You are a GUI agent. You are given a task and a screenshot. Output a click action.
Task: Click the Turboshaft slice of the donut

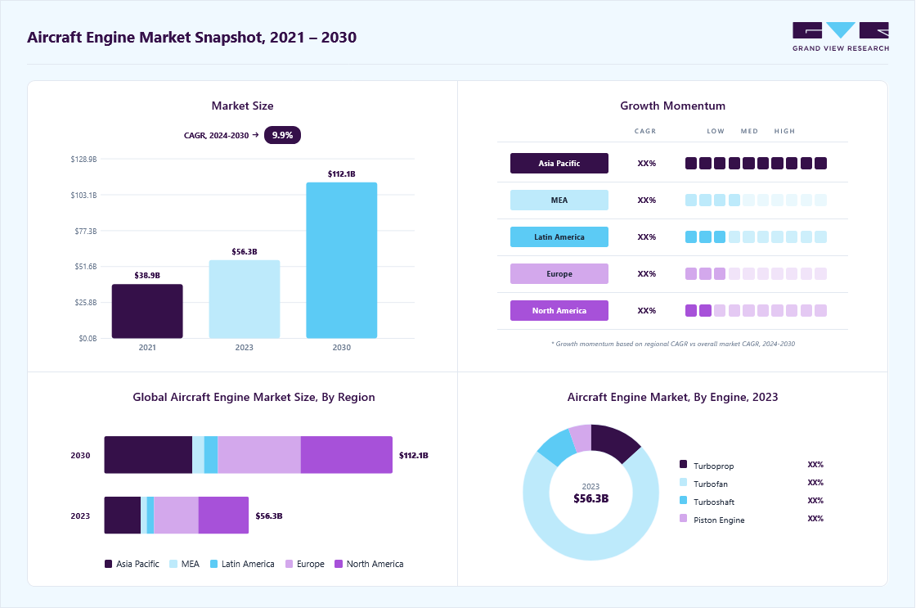[x=558, y=448]
